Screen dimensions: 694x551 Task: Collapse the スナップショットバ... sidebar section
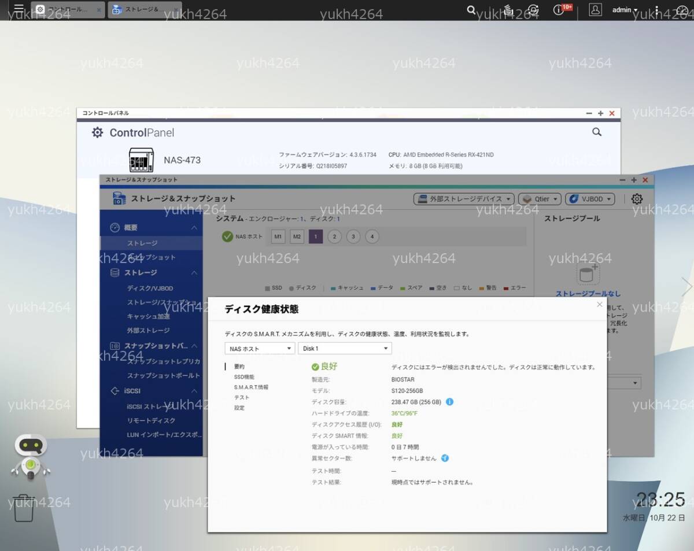(194, 346)
